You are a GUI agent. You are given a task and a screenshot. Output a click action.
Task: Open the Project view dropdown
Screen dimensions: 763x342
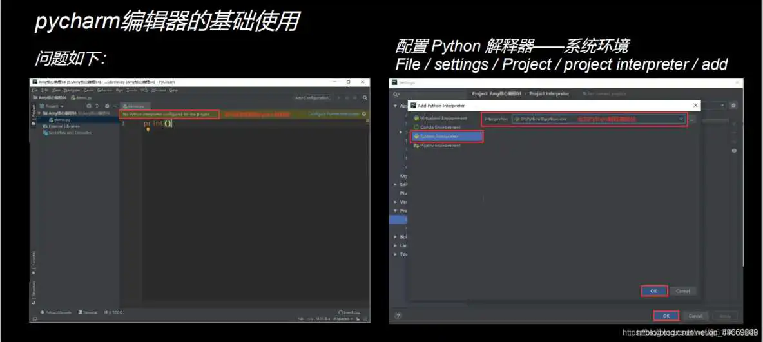coord(52,106)
